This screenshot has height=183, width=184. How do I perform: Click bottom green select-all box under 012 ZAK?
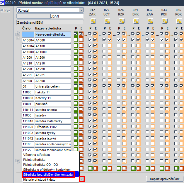(x=90, y=168)
